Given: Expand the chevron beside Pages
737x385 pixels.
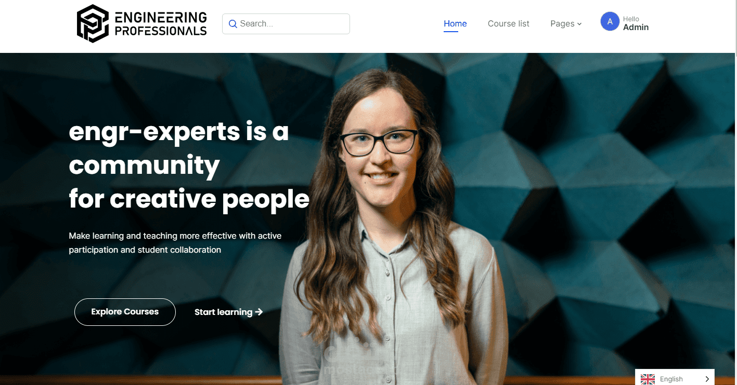Looking at the screenshot, I should (579, 24).
